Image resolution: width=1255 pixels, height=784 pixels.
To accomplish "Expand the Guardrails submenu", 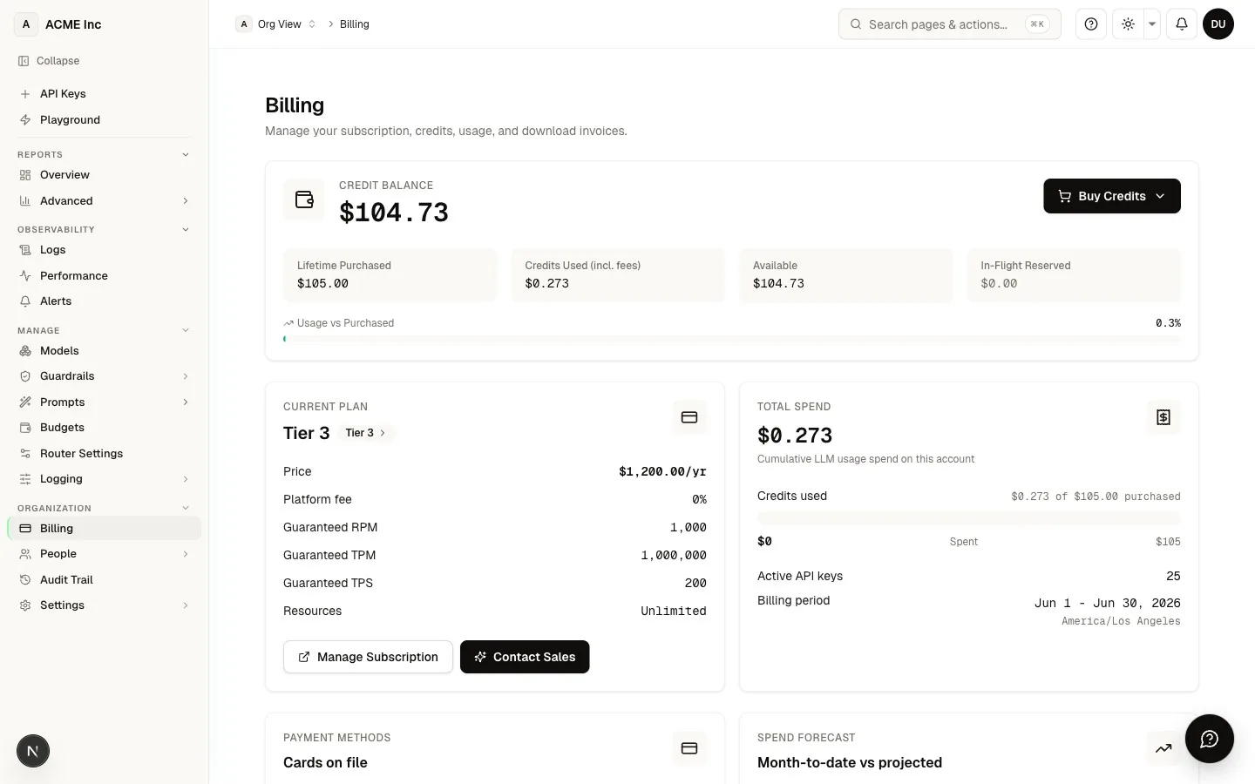I will click(185, 376).
